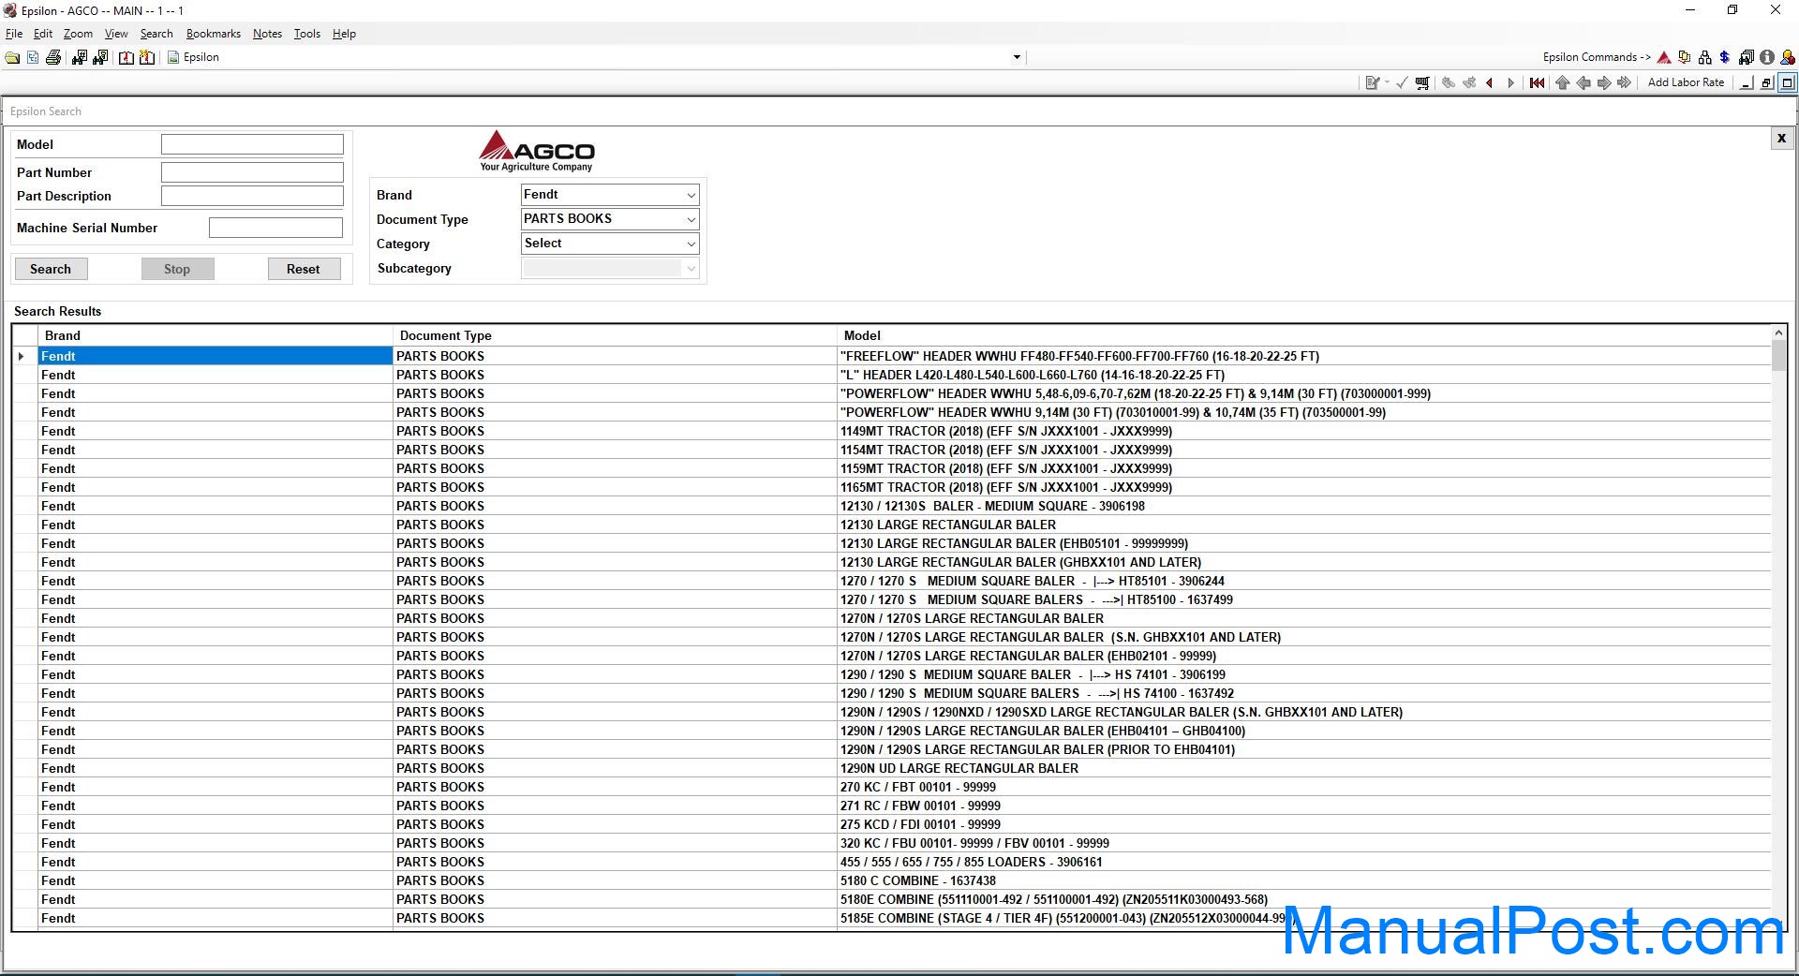Viewport: 1799px width, 976px height.
Task: Select the 5180 C COMBINE - 1637438 row
Action: (x=891, y=880)
